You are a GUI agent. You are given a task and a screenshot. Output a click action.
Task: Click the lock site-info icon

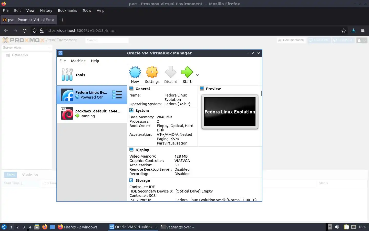click(x=42, y=31)
